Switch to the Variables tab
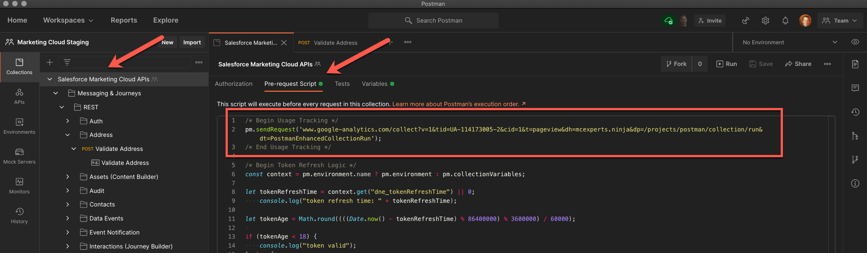This screenshot has width=867, height=253. point(378,84)
